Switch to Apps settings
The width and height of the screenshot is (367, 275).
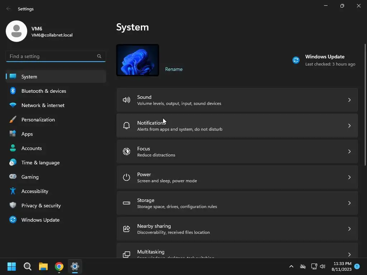[56, 134]
